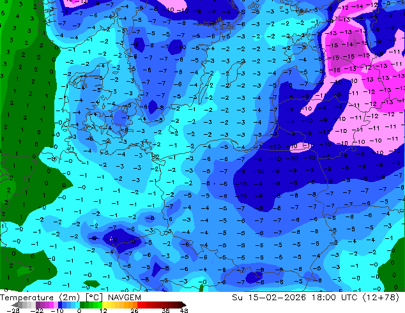Screen dimensions: 405x313
Task: Click the '-10' legend scale value
Action: tap(57, 310)
